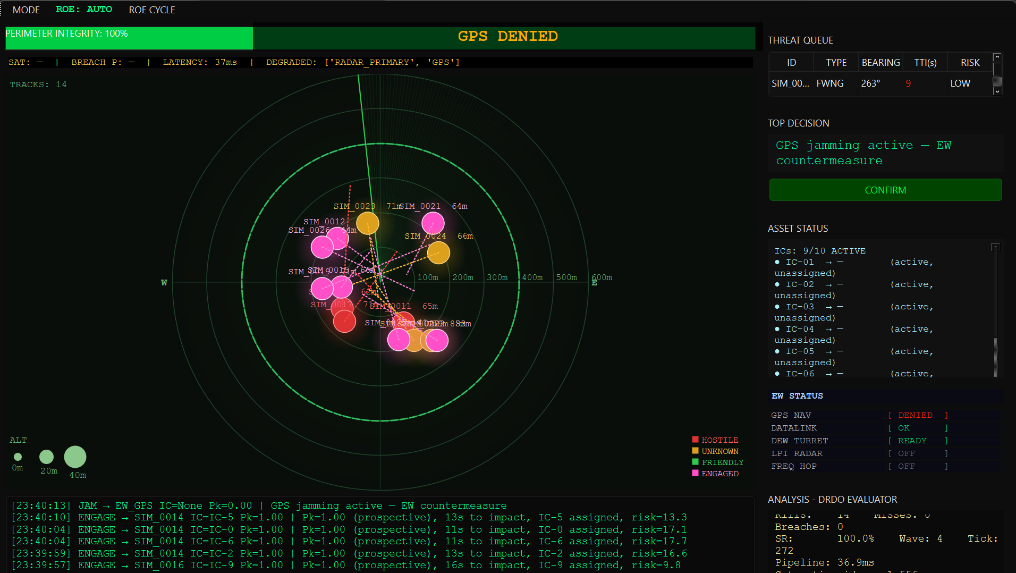
Task: Click the UNKNOWN orange legend swatch
Action: click(x=695, y=451)
